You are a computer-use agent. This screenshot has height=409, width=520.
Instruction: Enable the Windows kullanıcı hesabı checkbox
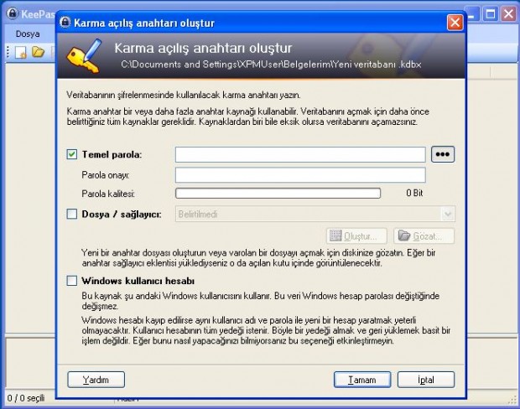point(72,281)
